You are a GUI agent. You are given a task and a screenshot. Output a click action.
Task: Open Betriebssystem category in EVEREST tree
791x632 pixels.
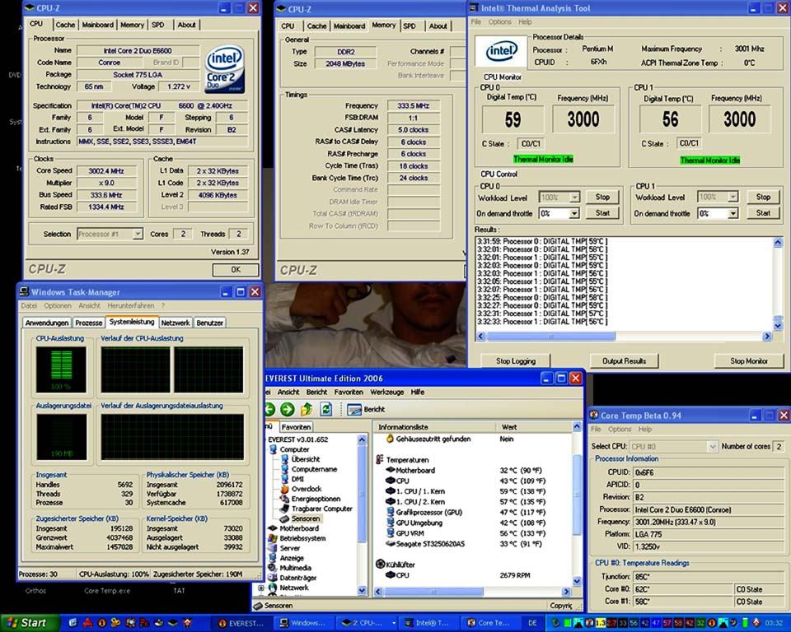coord(302,538)
